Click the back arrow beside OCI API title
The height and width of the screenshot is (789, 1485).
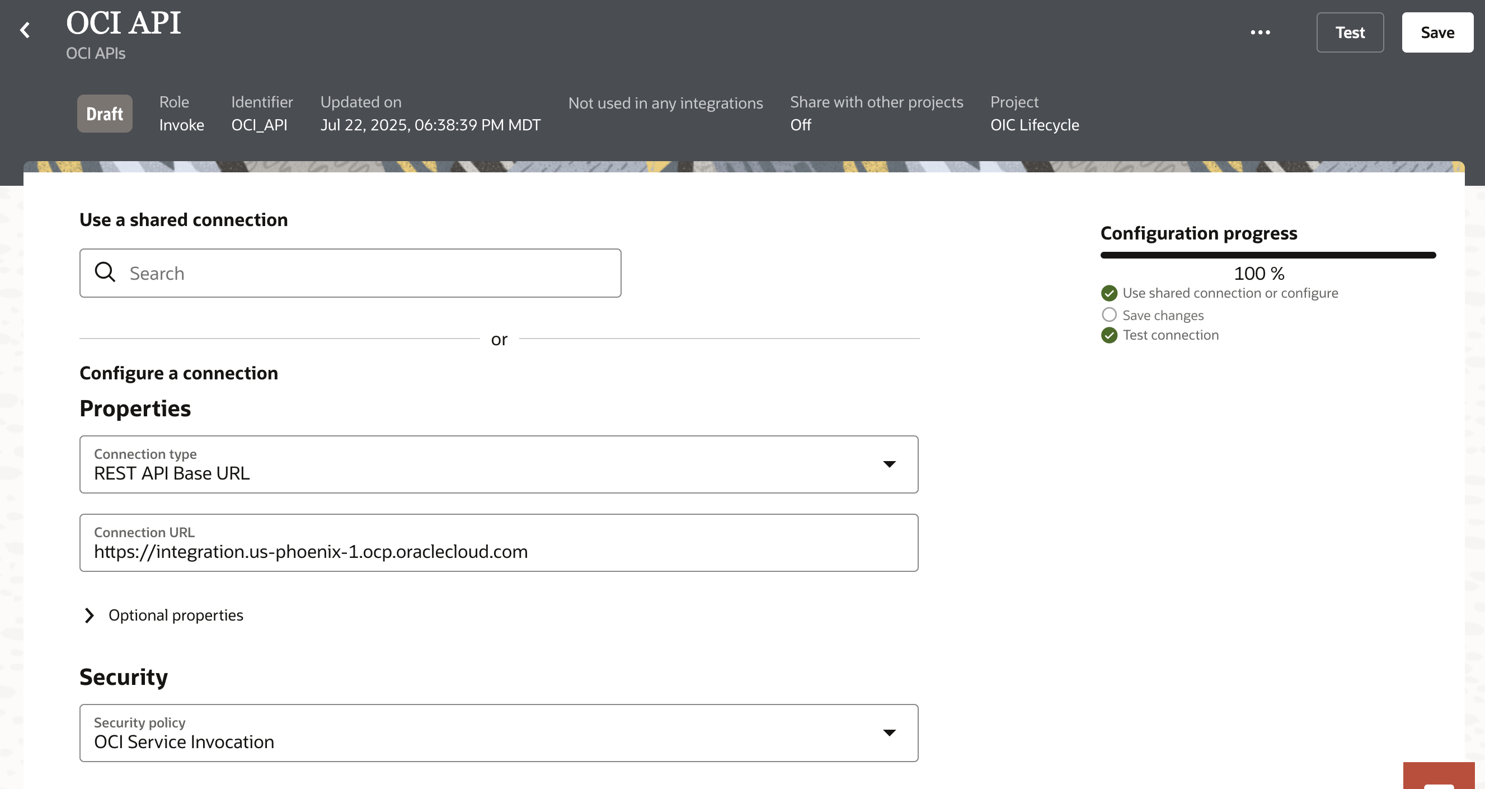click(25, 30)
